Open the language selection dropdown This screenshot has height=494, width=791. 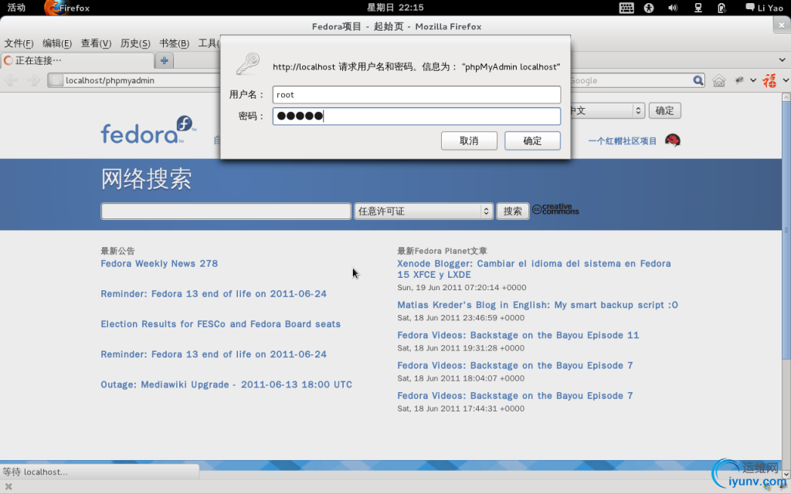(607, 110)
